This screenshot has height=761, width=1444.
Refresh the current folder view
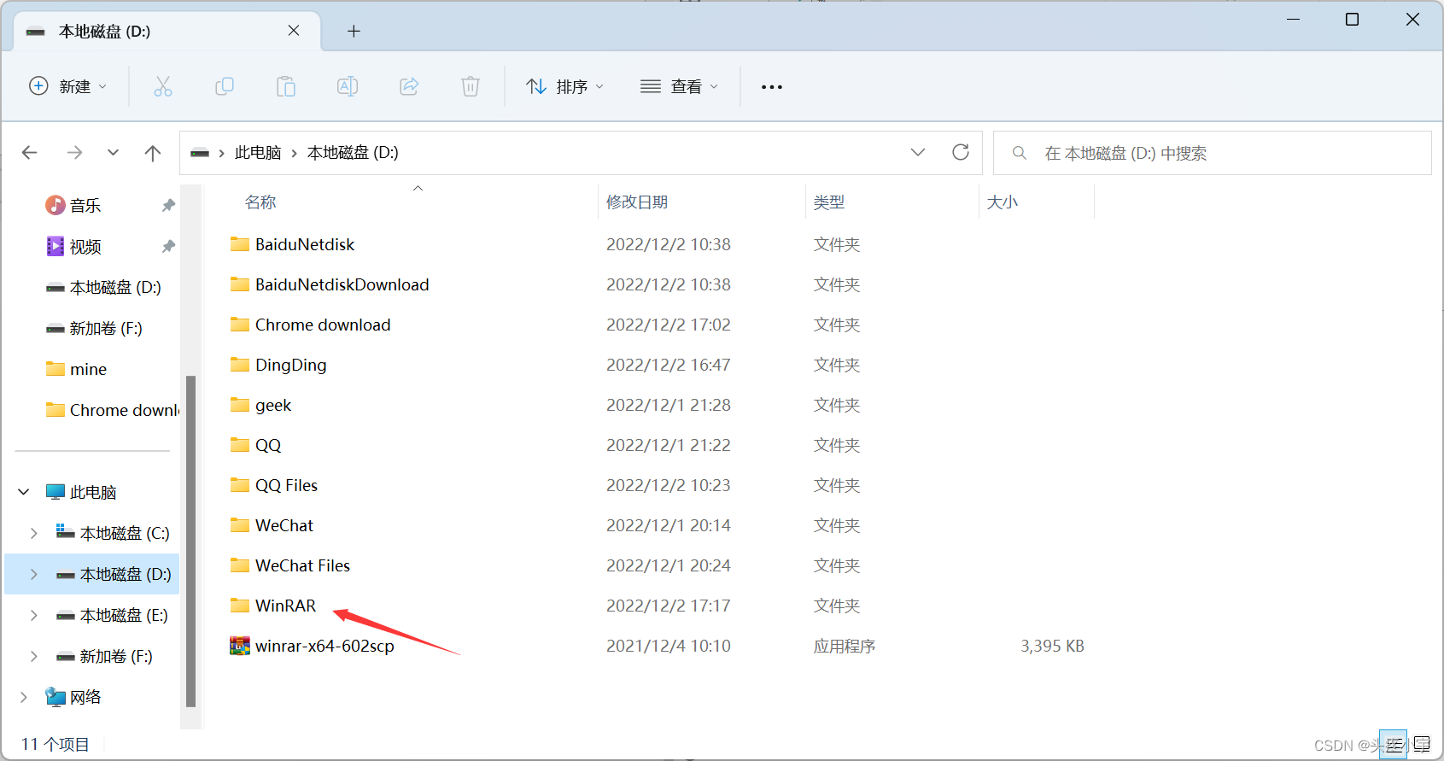click(961, 152)
